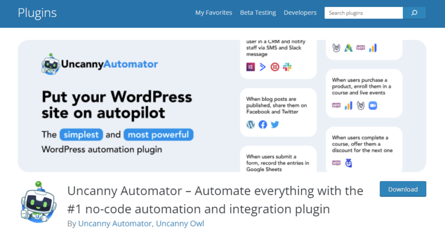Viewport: 445px width, 235px height.
Task: Click the owl icon in the discount card
Action: click(x=349, y=163)
